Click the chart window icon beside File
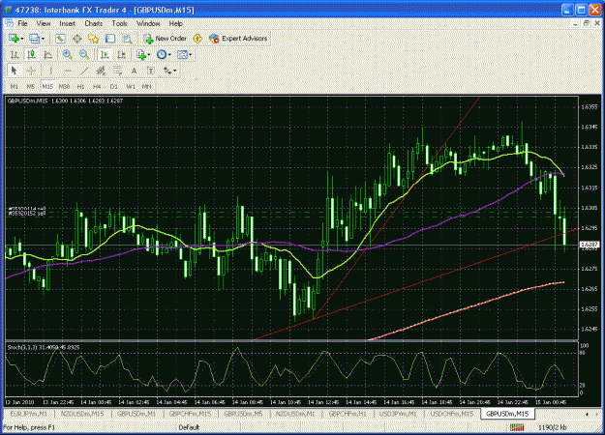Screen dimensions: 605x435 [x=10, y=23]
